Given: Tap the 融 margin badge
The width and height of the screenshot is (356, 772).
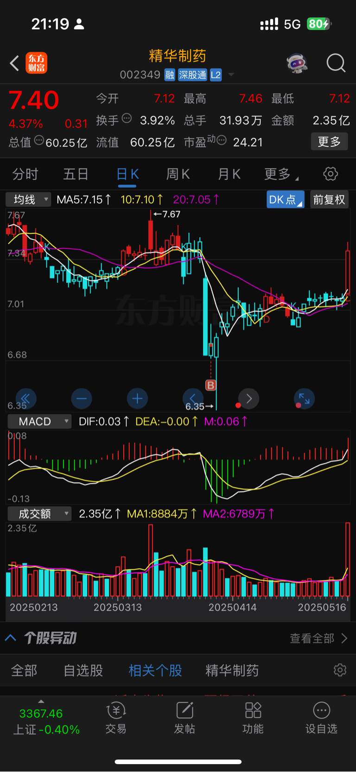Looking at the screenshot, I should [170, 75].
